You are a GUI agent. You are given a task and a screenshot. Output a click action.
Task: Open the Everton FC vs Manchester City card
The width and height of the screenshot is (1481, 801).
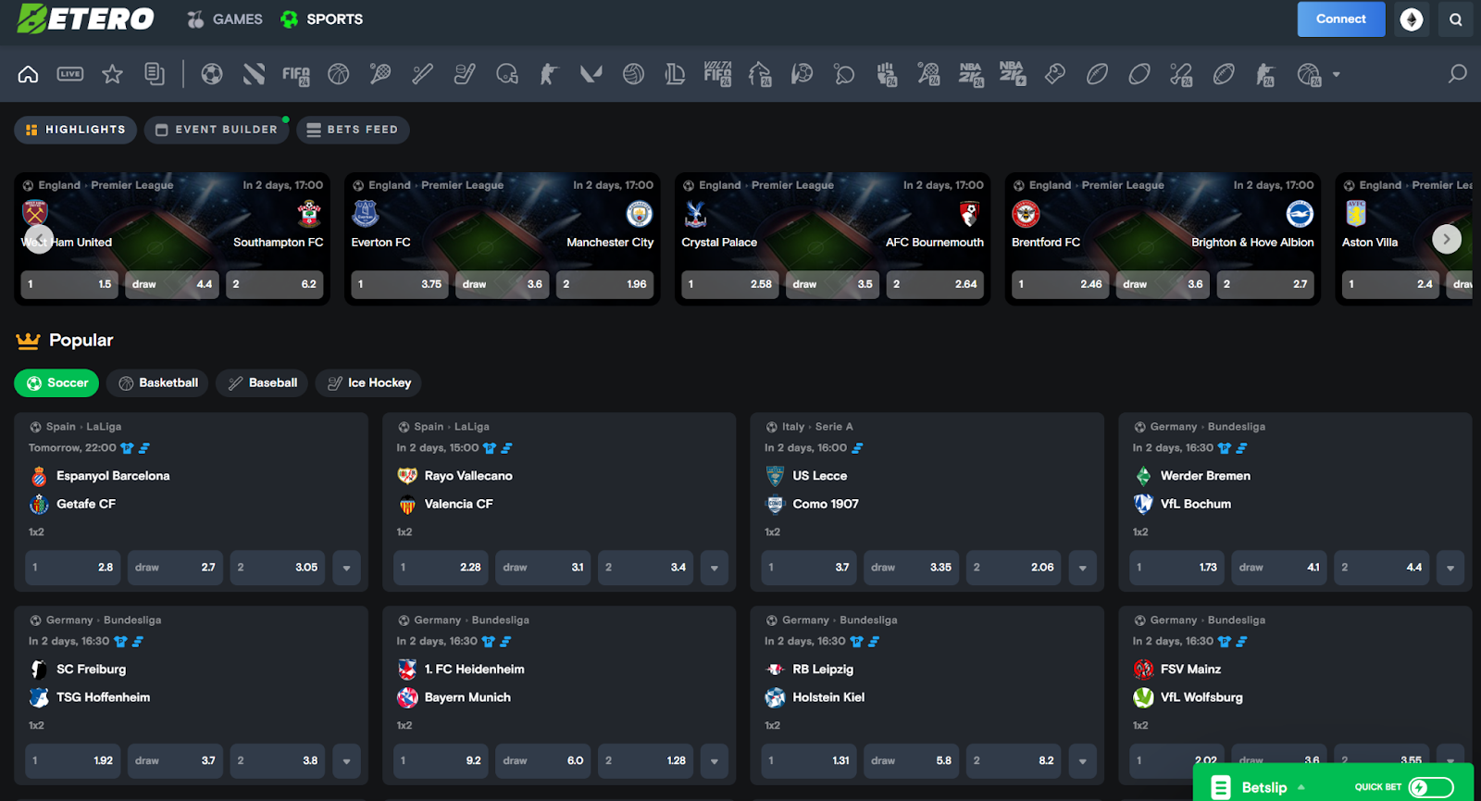click(503, 239)
